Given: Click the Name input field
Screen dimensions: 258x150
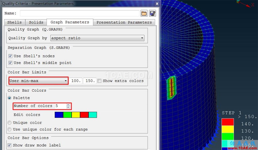Looking at the screenshot, I should (x=80, y=13).
